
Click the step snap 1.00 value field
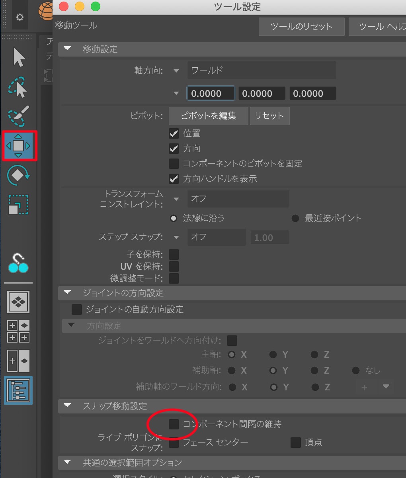click(x=269, y=238)
